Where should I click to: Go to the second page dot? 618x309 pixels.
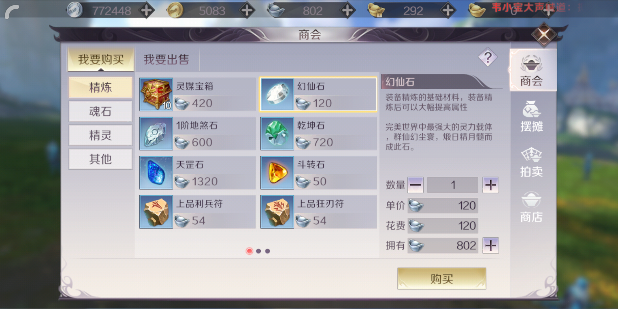[259, 251]
